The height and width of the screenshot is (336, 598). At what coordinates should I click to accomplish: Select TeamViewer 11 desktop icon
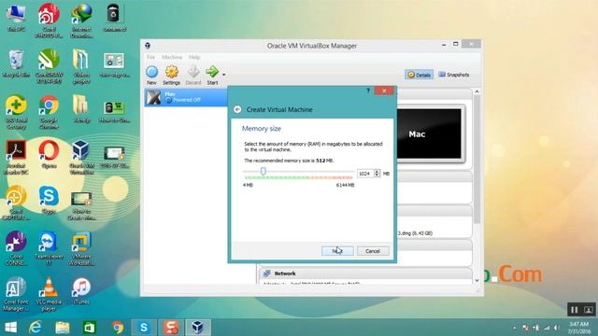tap(49, 248)
